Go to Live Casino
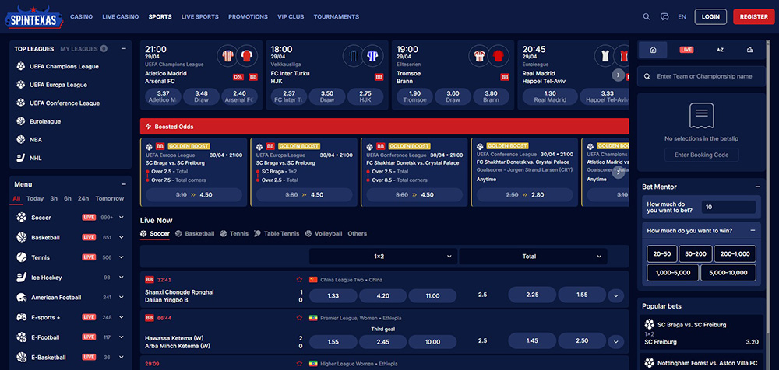 pos(120,16)
